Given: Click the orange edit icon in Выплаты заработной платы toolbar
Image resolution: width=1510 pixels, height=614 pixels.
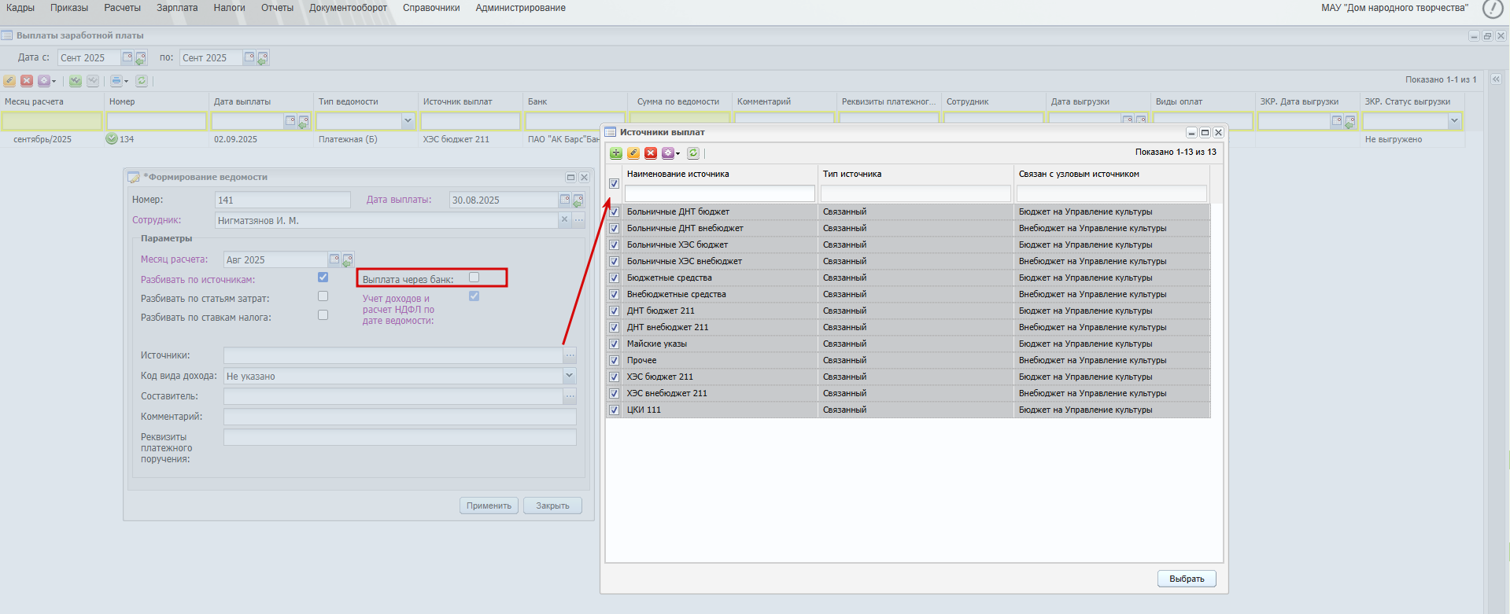Looking at the screenshot, I should click(9, 81).
